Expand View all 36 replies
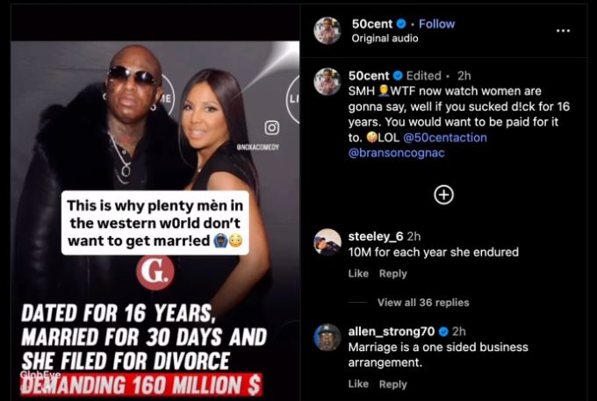The width and height of the screenshot is (597, 401). click(423, 303)
